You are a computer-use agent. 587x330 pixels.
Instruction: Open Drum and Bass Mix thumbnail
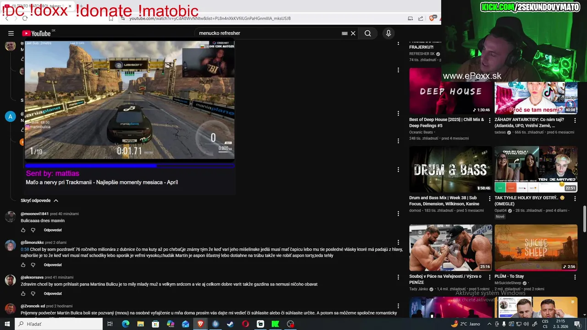(450, 169)
